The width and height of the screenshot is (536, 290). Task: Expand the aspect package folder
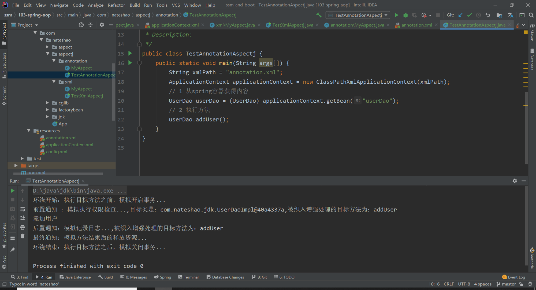tap(48, 47)
